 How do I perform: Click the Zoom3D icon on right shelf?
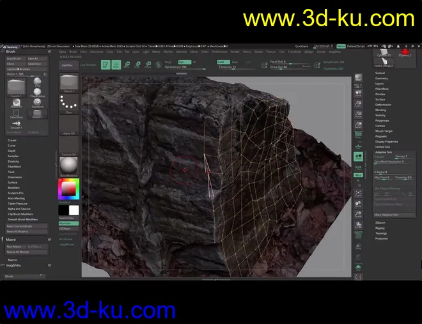(x=358, y=215)
